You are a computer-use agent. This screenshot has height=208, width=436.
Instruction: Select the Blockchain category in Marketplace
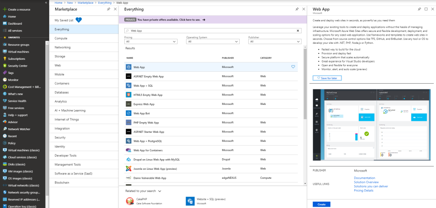click(x=84, y=183)
